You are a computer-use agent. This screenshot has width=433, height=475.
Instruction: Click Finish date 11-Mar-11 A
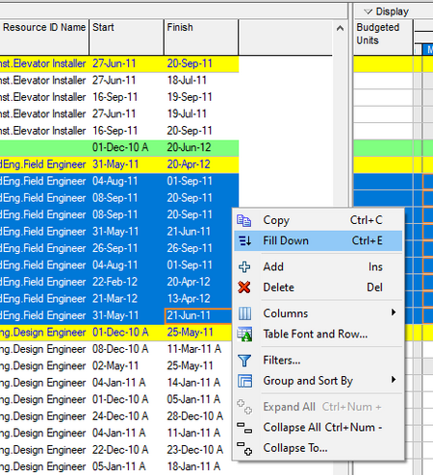point(194,349)
